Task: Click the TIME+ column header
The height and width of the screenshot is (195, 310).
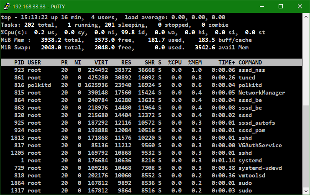Action: point(227,62)
